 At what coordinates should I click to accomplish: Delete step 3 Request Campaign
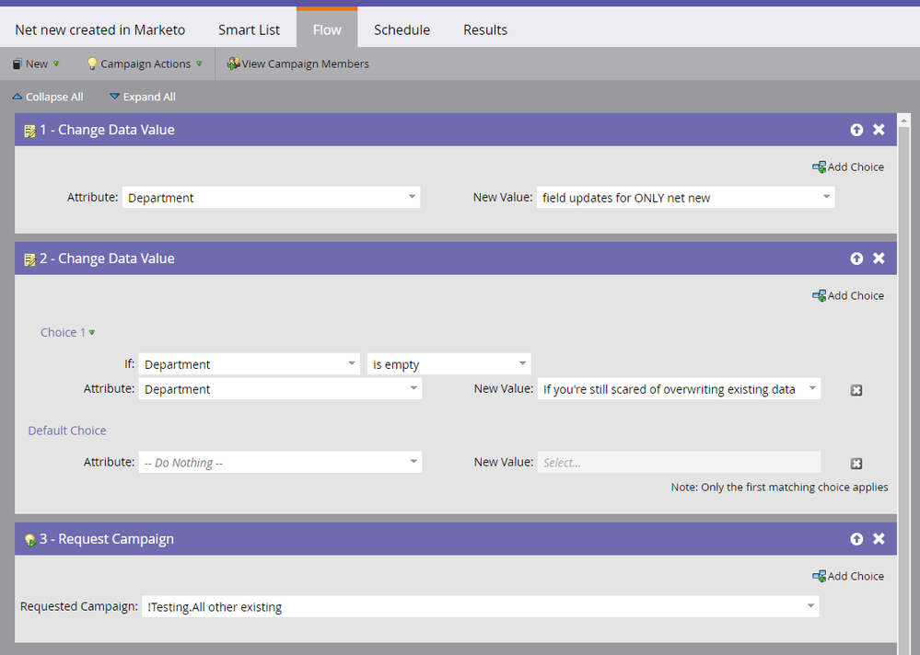[x=879, y=539]
